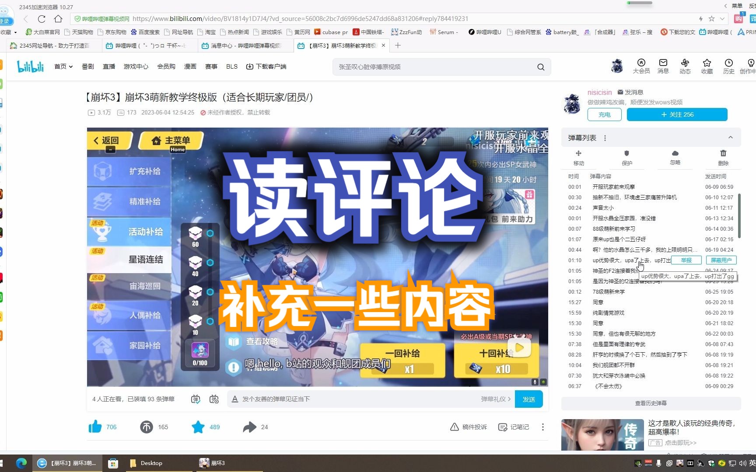Select danmaku row 纯剧情党游戏
Screen dimensions: 756x472
(x=651, y=312)
